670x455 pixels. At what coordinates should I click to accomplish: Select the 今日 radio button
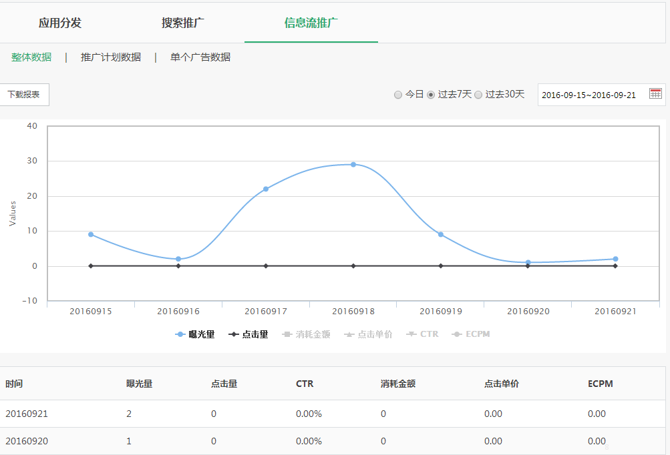tap(397, 95)
